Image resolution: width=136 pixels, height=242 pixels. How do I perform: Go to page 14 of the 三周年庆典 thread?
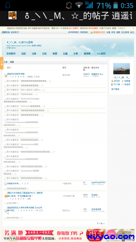point(37,210)
